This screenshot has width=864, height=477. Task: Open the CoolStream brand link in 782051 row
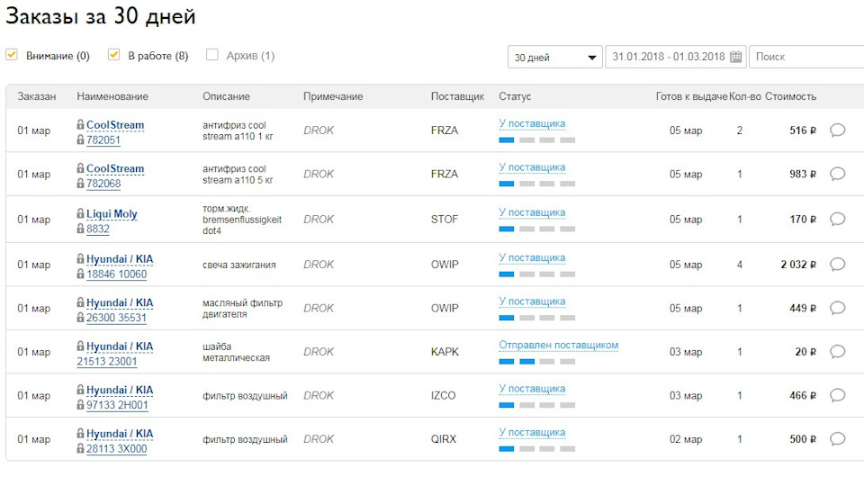[115, 125]
